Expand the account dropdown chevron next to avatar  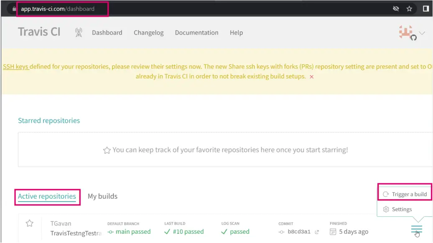tap(422, 33)
